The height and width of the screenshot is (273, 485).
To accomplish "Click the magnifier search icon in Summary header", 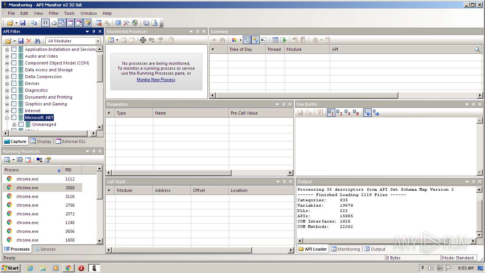I will tap(477, 49).
